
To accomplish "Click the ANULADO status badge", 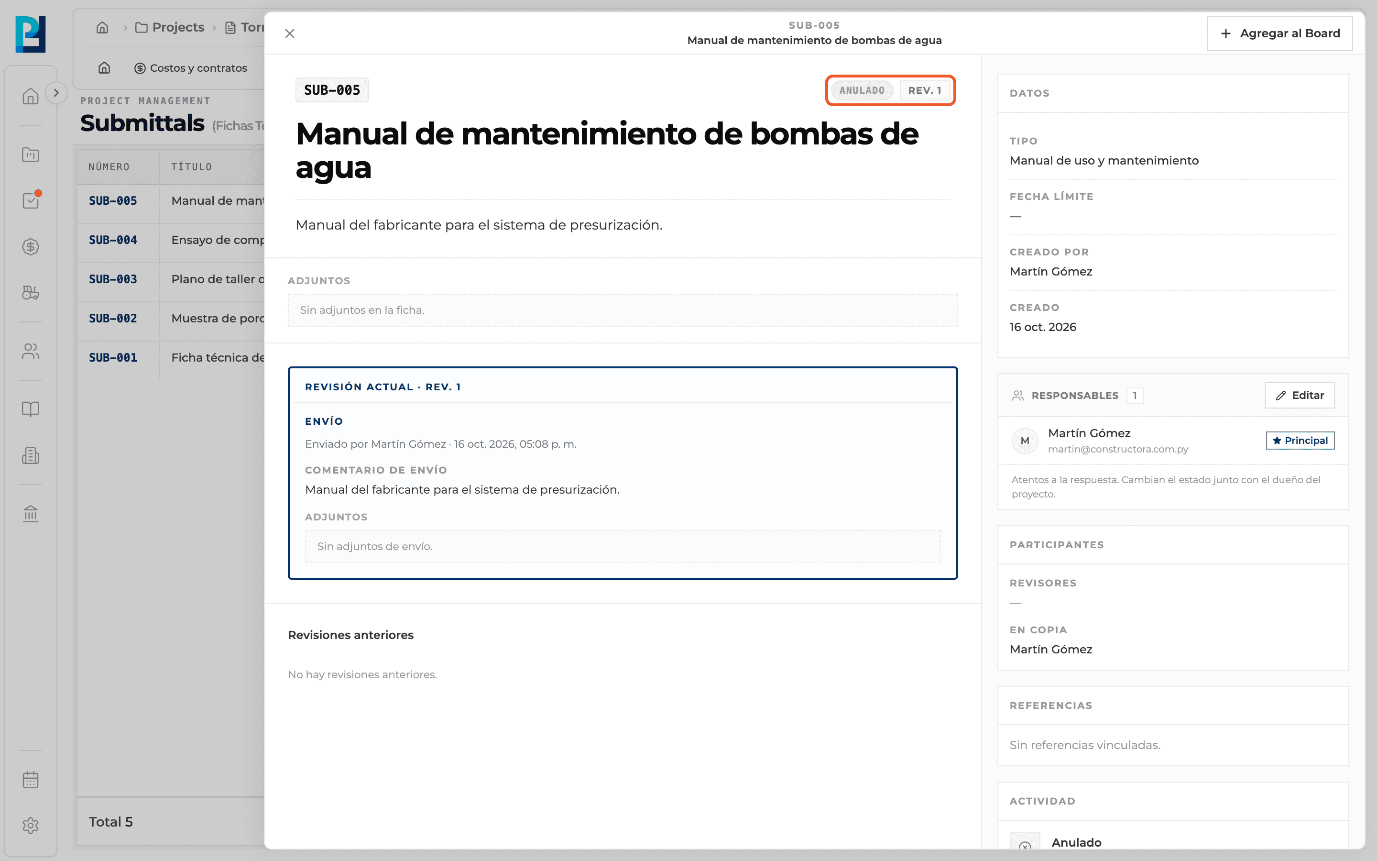I will pos(862,90).
